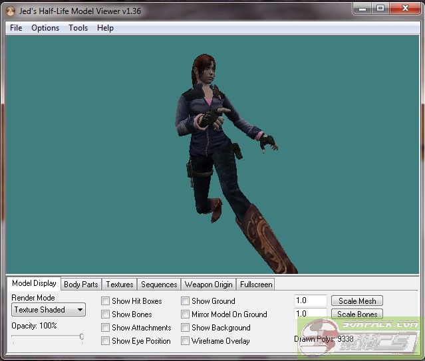The height and width of the screenshot is (361, 425).
Task: Close the Model Viewer window
Action: [405, 9]
